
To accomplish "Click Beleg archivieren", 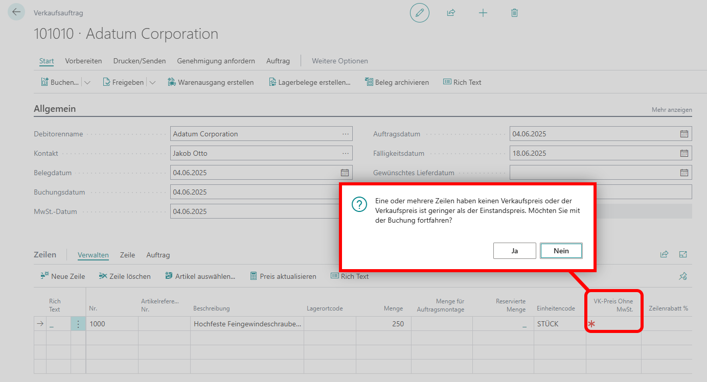I will click(x=397, y=82).
